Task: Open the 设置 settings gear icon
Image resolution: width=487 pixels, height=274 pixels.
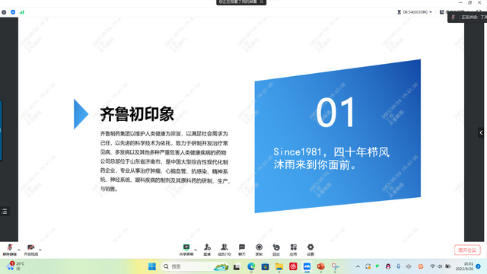Action: coord(310,250)
